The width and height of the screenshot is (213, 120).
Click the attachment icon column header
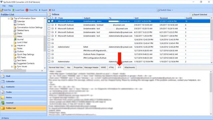click(x=56, y=18)
